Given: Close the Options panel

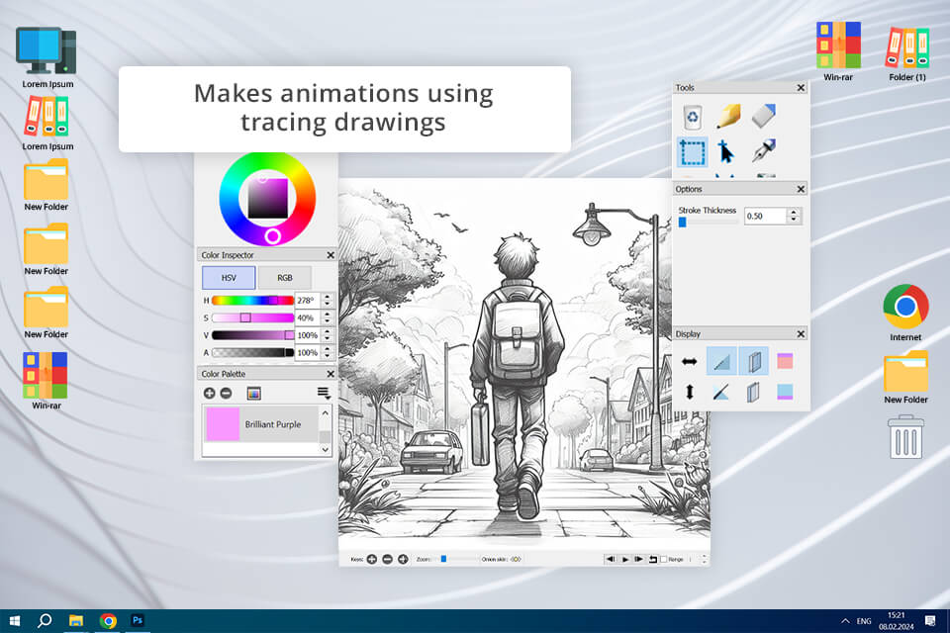Looking at the screenshot, I should 801,189.
